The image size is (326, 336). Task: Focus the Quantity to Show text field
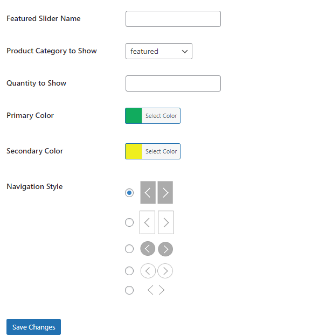(173, 83)
